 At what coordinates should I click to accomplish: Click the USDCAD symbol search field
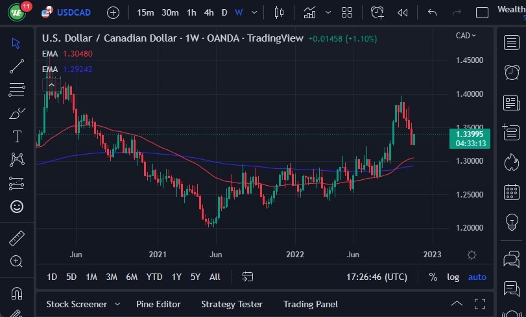[x=73, y=12]
